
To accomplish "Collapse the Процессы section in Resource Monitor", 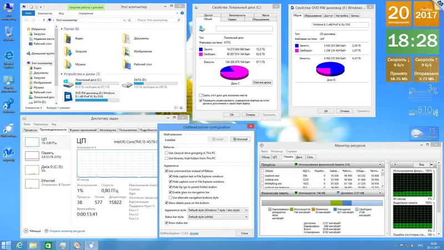I will pyautogui.click(x=380, y=164).
